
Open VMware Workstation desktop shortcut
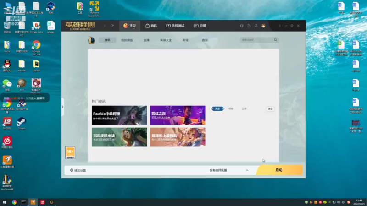(95, 9)
